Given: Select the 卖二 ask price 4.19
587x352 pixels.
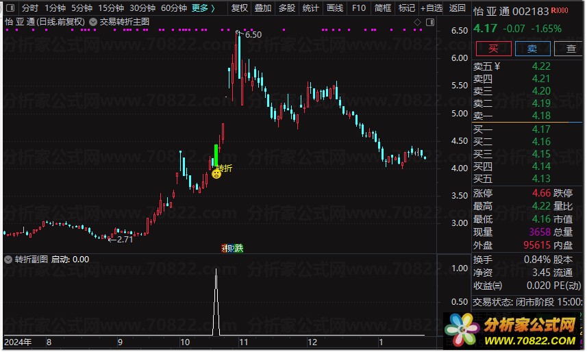Looking at the screenshot, I should 541,103.
